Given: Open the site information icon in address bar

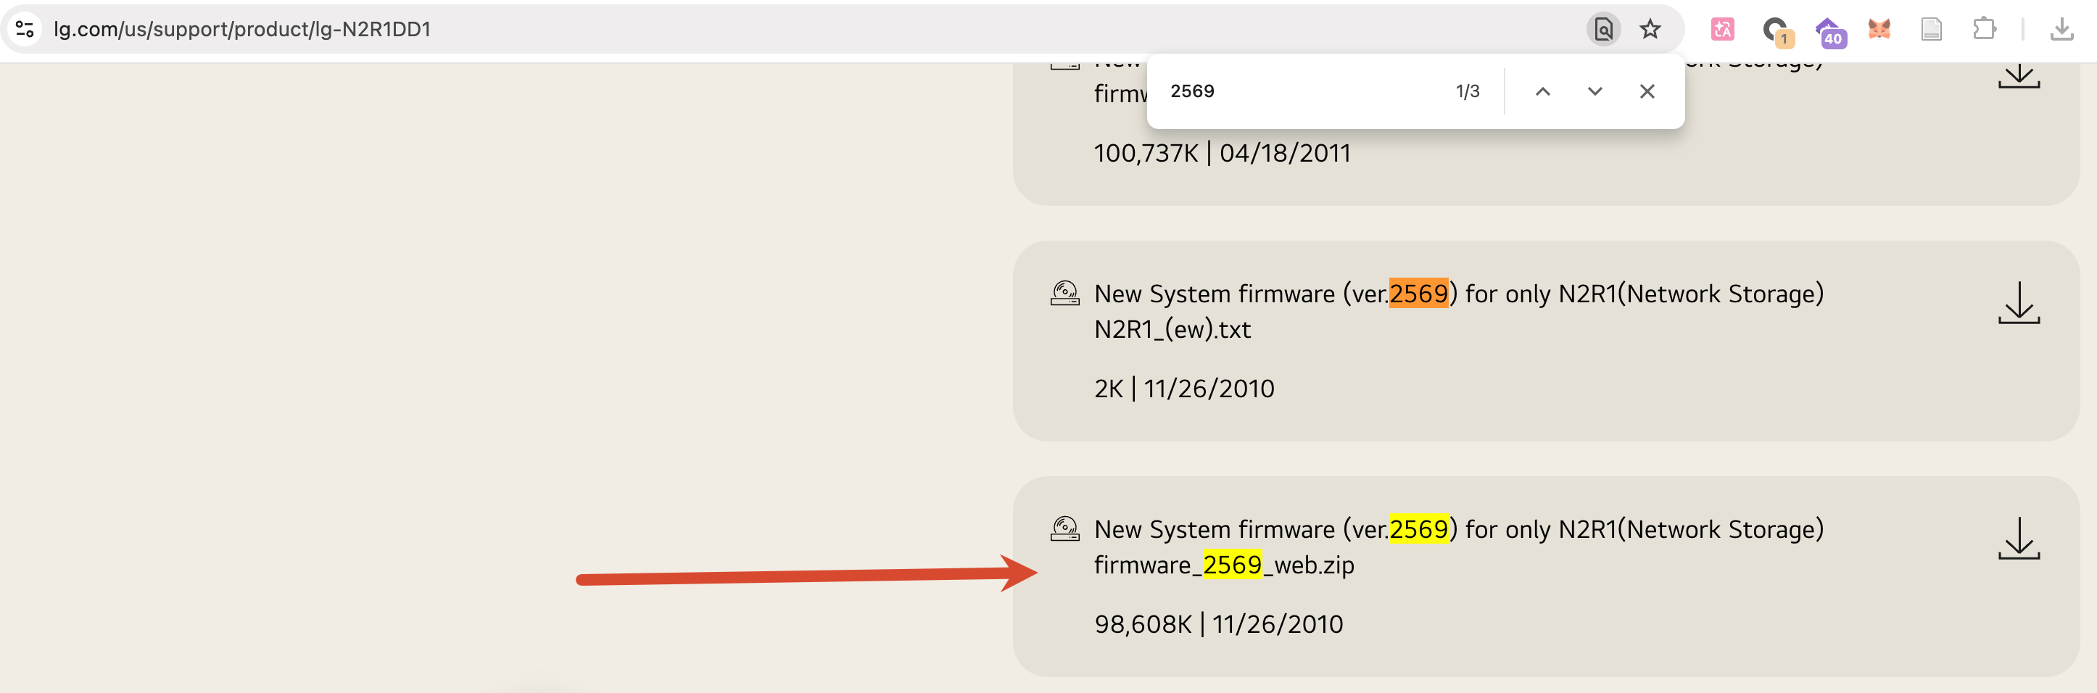Looking at the screenshot, I should pyautogui.click(x=25, y=29).
